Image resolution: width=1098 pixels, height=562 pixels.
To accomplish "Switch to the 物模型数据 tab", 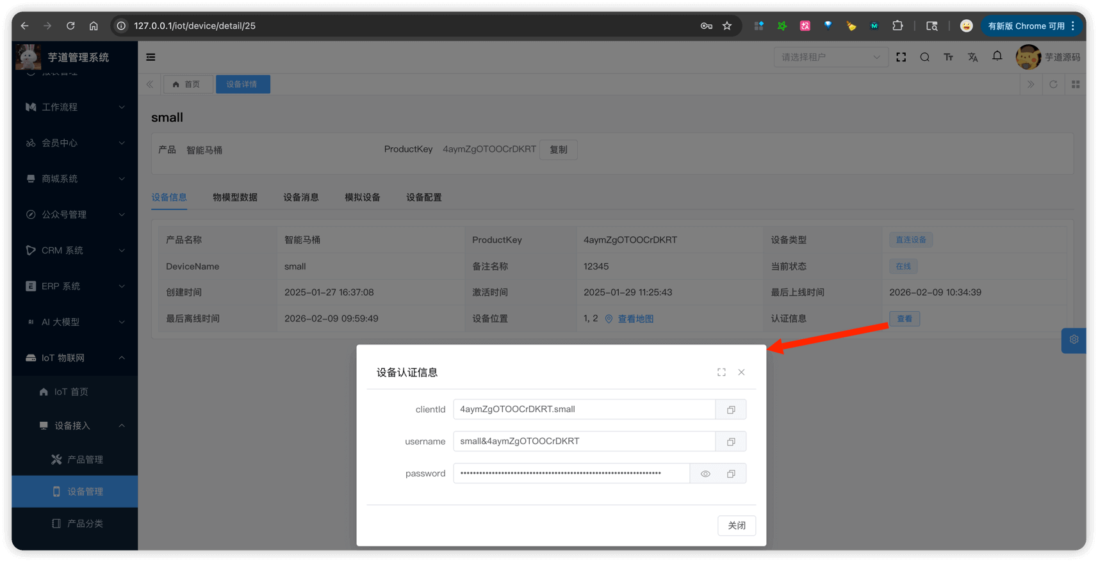I will [235, 197].
